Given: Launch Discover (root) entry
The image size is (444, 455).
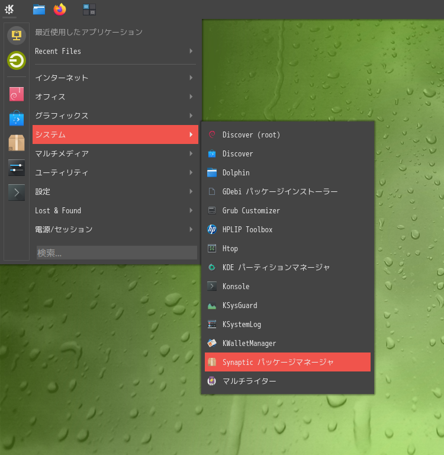Looking at the screenshot, I should coord(288,134).
